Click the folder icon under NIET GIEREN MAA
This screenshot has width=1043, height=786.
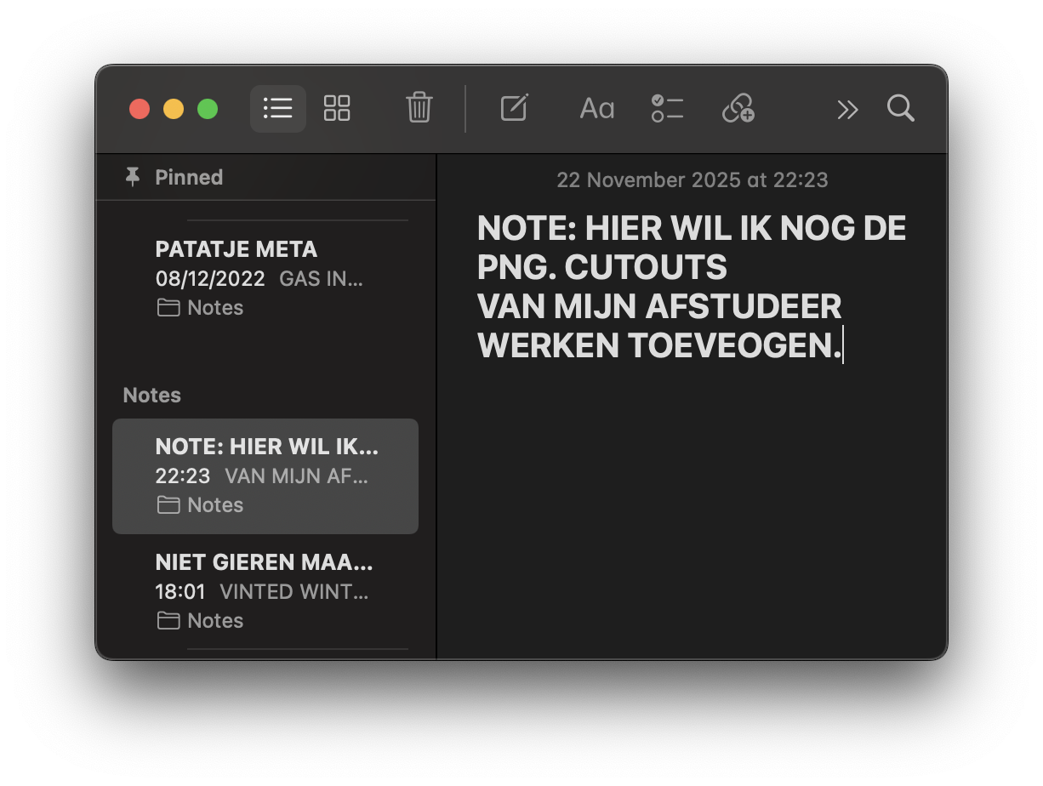[x=168, y=621]
